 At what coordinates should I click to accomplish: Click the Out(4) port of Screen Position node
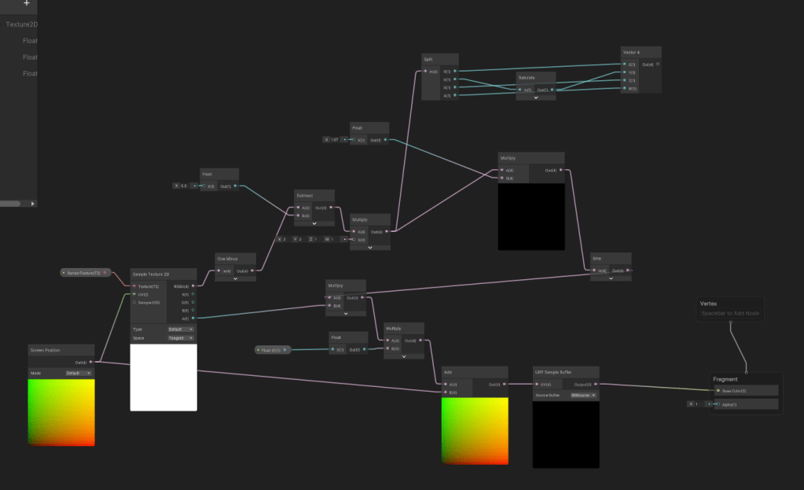pos(91,362)
